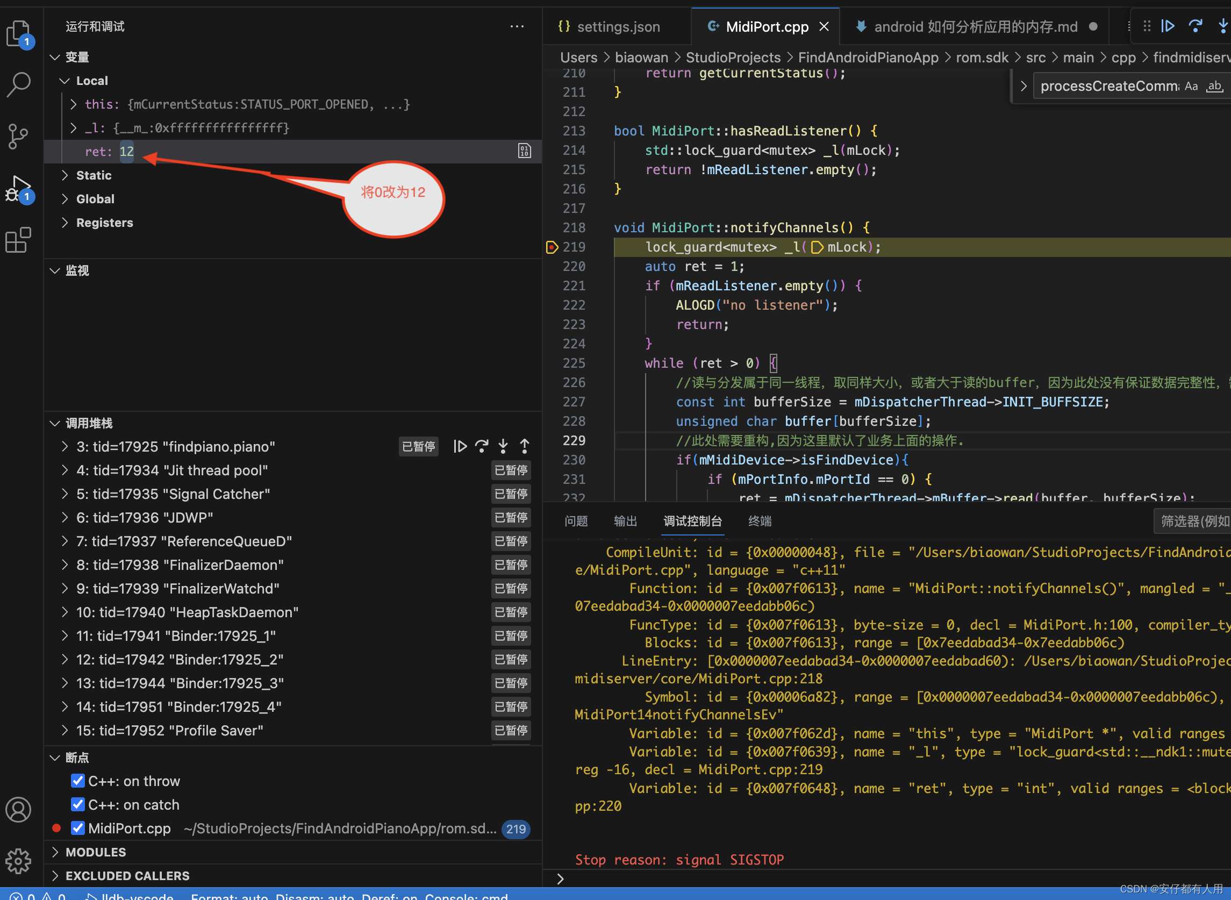Open the Explorer view in activity bar
Image resolution: width=1231 pixels, height=900 pixels.
[x=19, y=34]
